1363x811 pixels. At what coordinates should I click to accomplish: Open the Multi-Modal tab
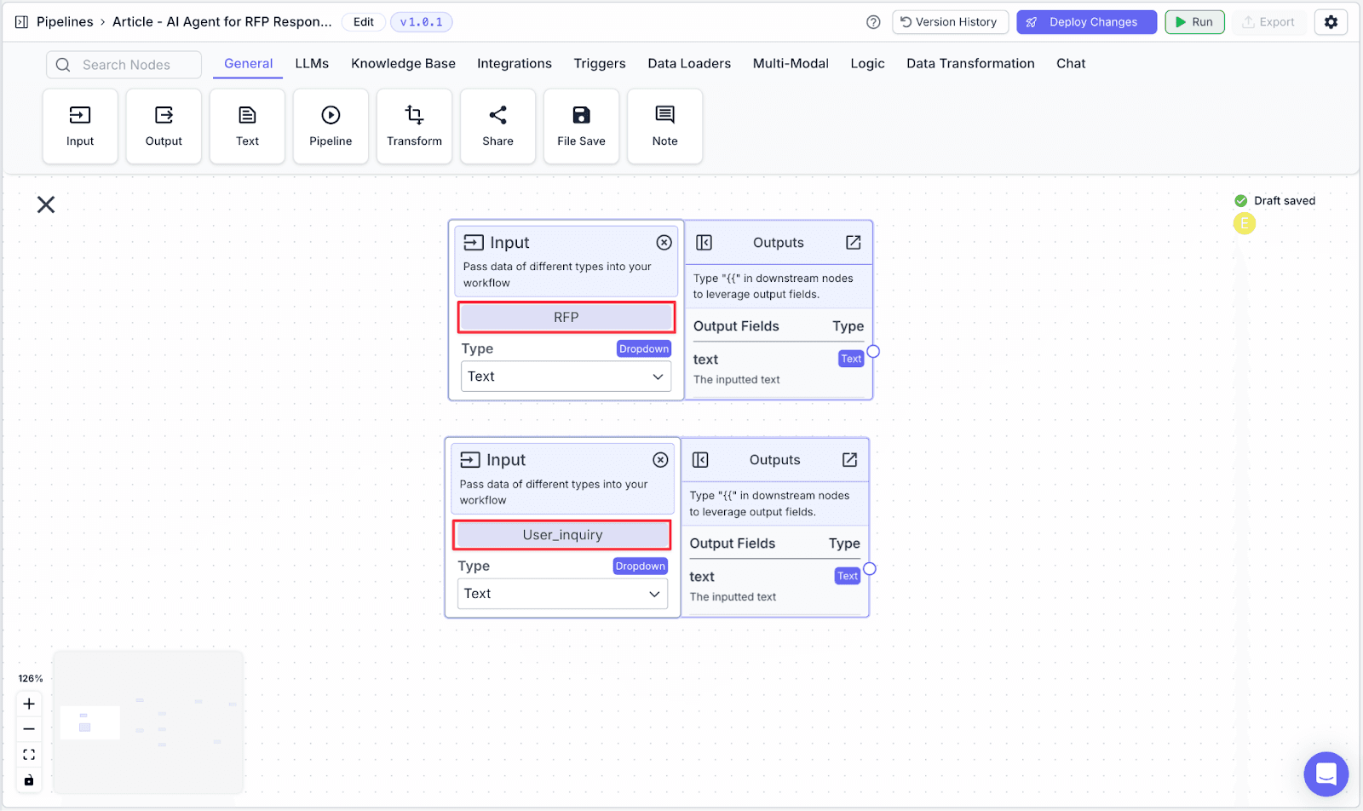coord(791,64)
